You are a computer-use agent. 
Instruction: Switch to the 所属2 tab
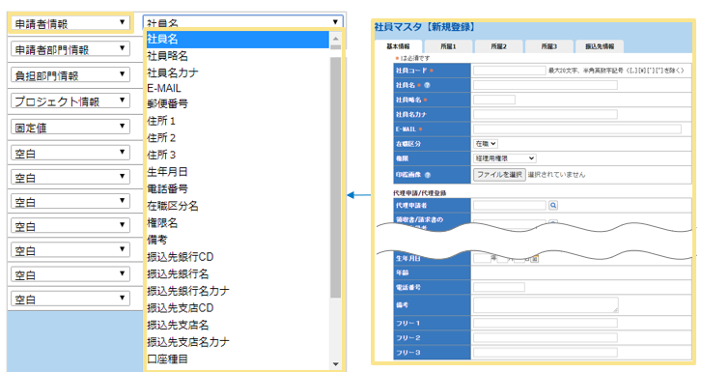pos(499,46)
